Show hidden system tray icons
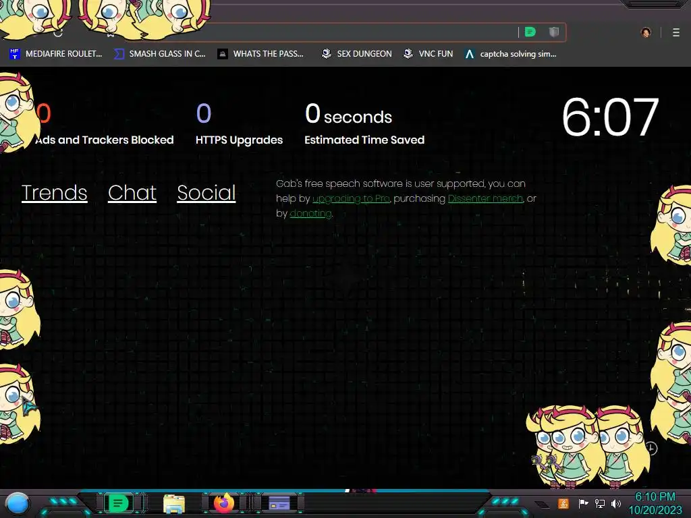 click(x=542, y=505)
